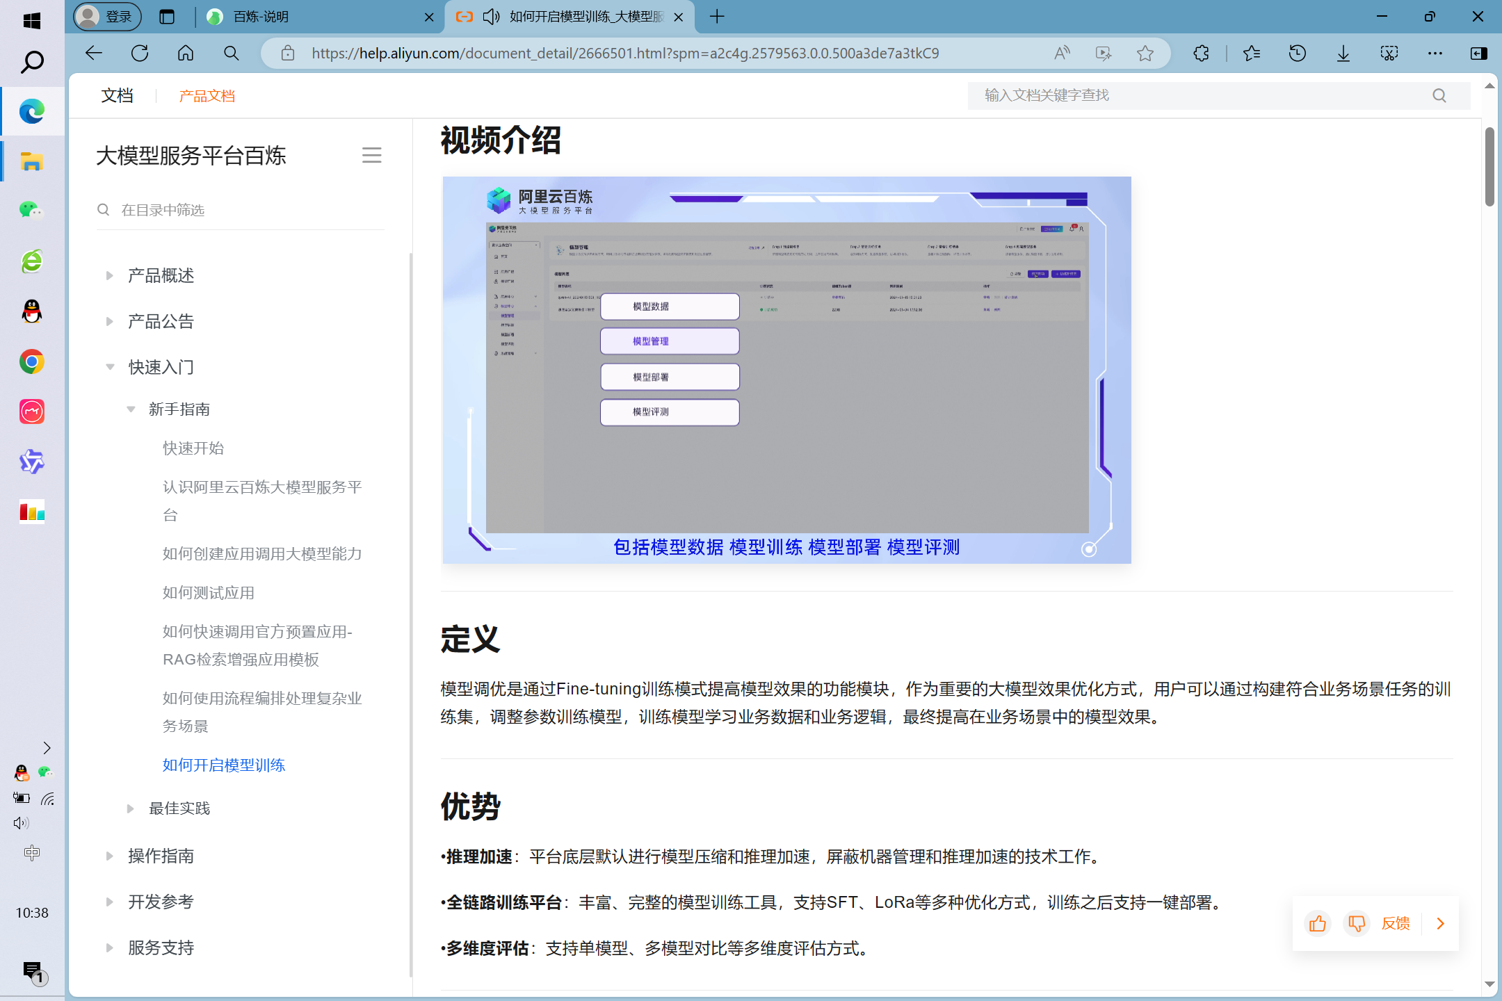1502x1001 pixels.
Task: Expand the 操作指南 section
Action: click(109, 856)
